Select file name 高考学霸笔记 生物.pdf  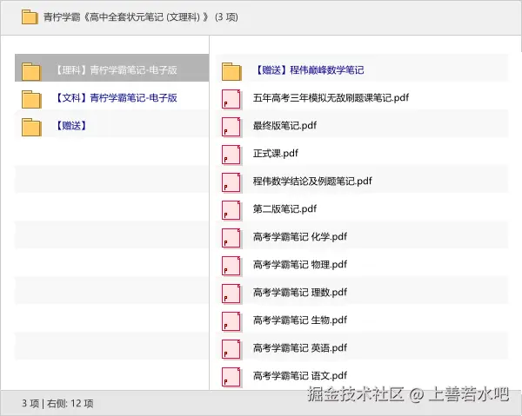300,320
